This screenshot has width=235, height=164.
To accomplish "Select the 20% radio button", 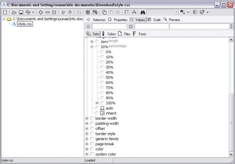I will coord(102,62).
